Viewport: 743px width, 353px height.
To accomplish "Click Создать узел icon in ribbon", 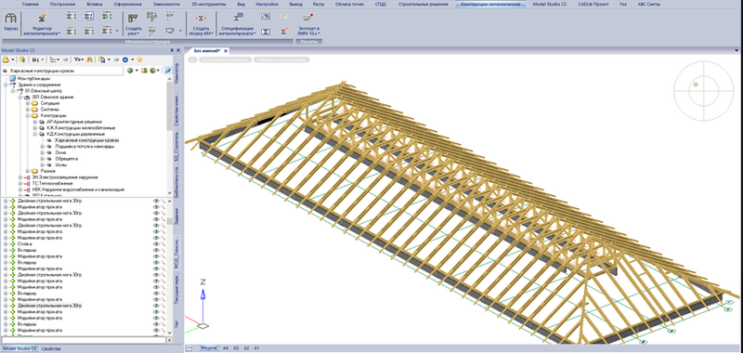I will [134, 19].
